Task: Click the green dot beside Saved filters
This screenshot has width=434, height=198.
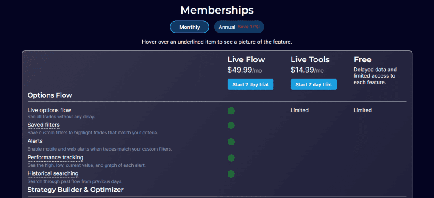Action: 231,125
